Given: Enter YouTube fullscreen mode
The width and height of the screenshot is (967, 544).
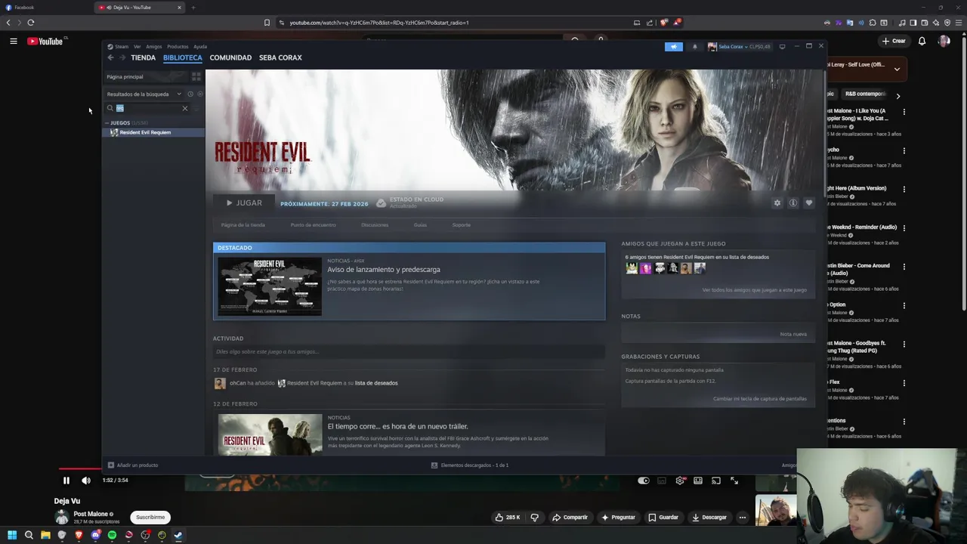Looking at the screenshot, I should pos(734,481).
